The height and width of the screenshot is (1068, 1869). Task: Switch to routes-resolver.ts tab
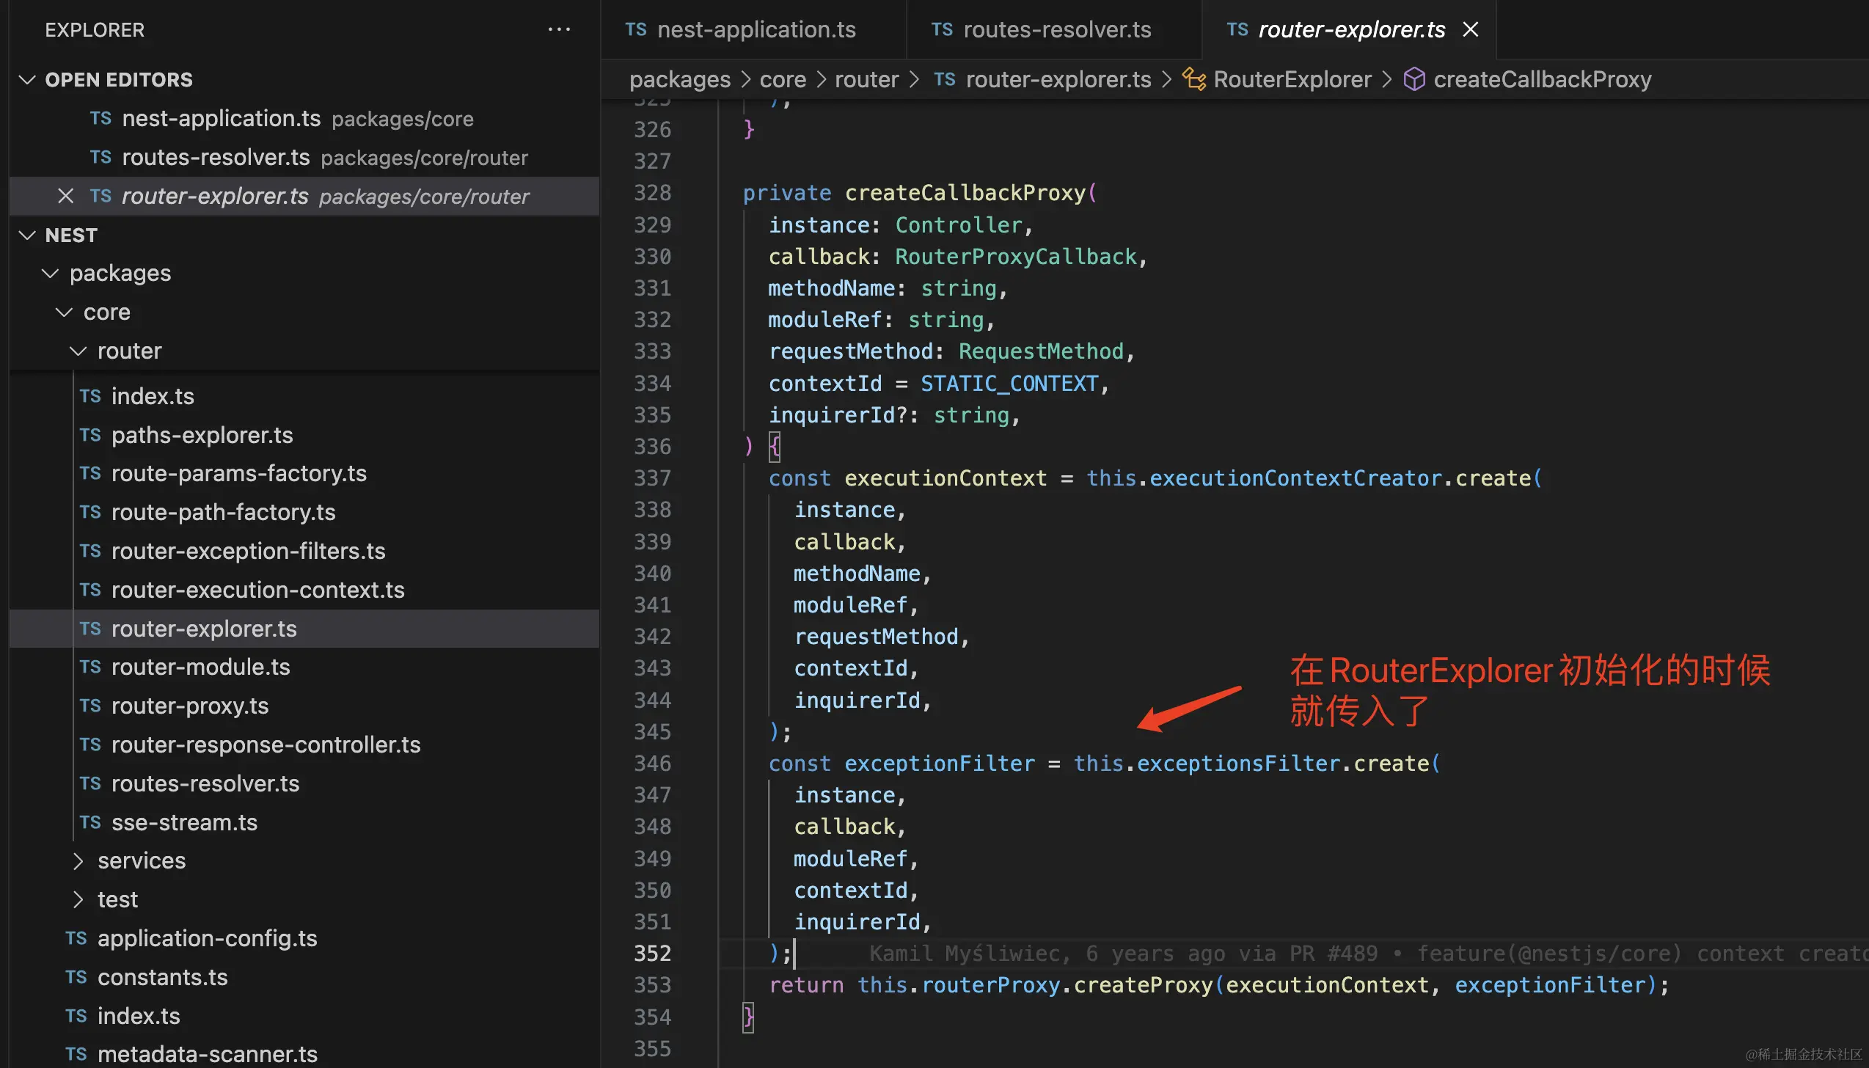(x=1054, y=29)
